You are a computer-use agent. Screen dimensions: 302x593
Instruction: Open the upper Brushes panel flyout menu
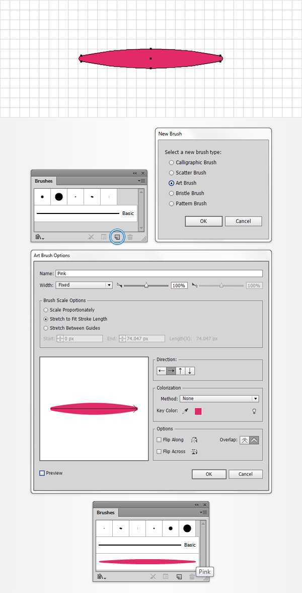[x=142, y=181]
